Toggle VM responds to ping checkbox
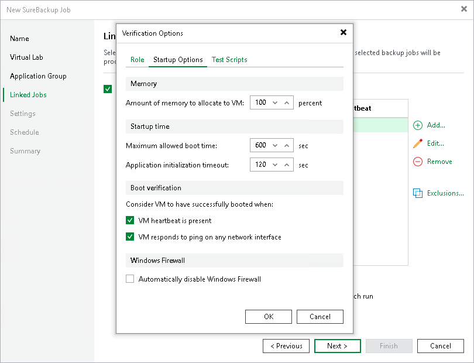The width and height of the screenshot is (474, 363). (x=130, y=237)
